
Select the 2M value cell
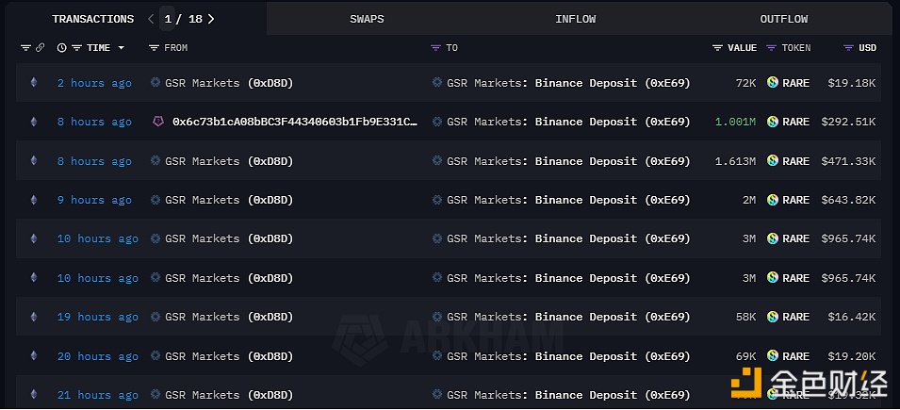748,200
